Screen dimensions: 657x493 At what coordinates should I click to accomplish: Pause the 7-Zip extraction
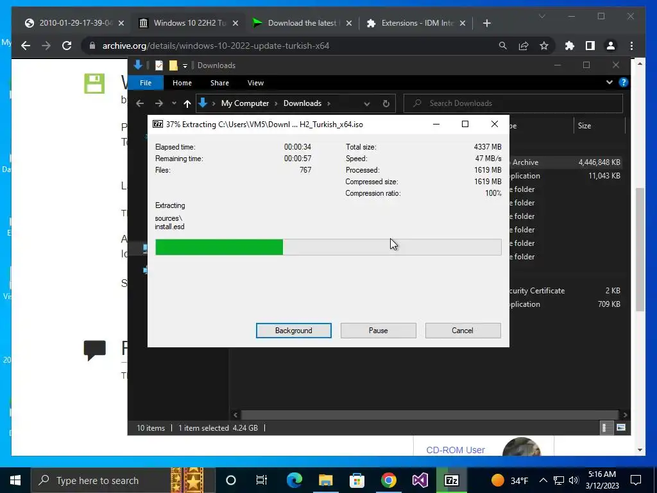tap(378, 331)
